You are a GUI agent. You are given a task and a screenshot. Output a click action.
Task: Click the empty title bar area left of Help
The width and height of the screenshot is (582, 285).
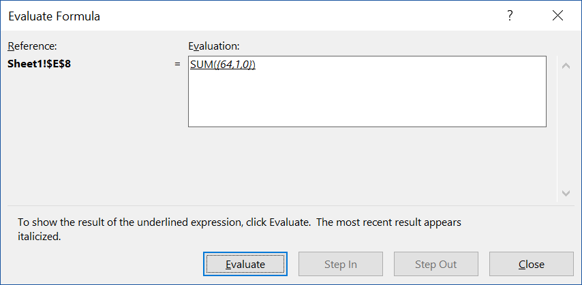[307, 16]
